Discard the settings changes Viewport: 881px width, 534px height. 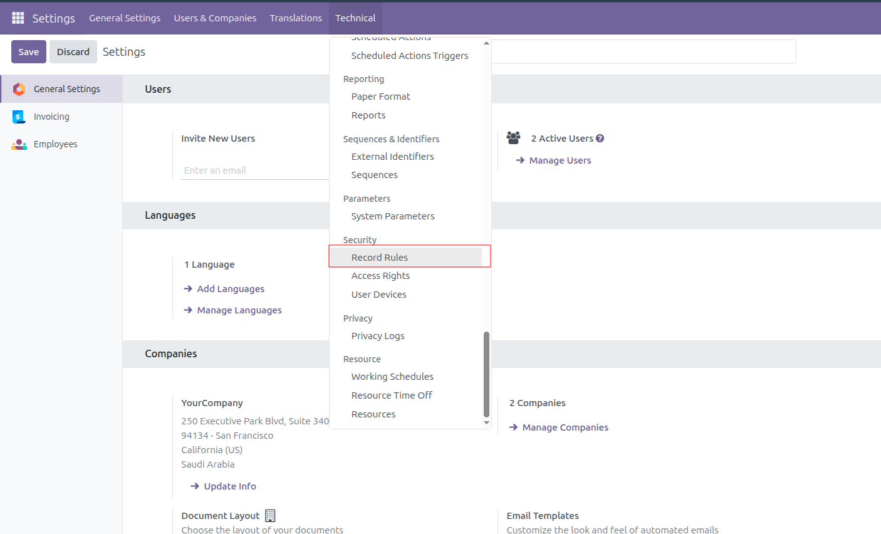click(73, 52)
